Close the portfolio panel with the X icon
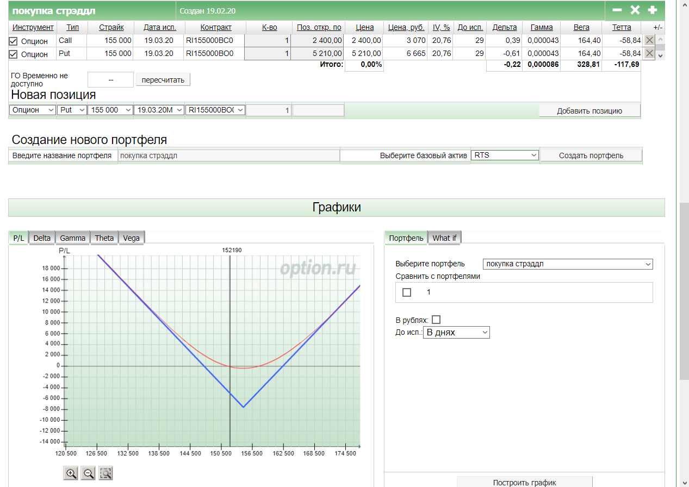 [635, 10]
